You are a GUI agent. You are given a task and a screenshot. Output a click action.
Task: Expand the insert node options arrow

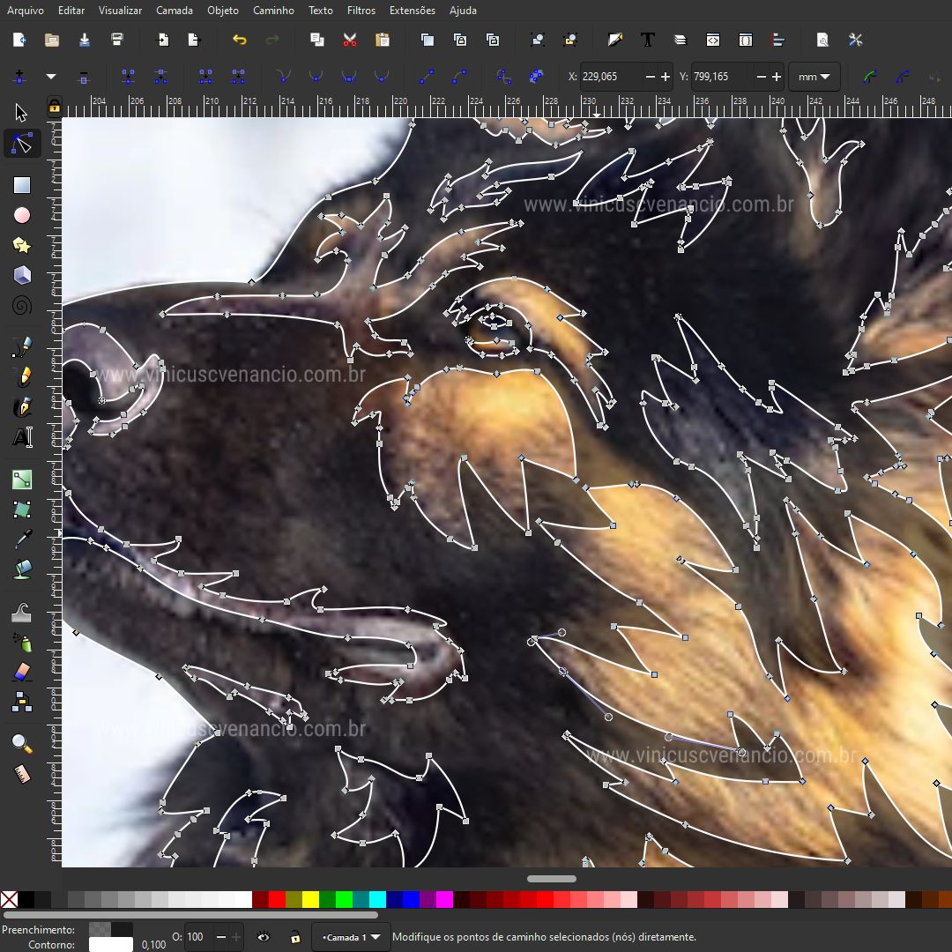point(51,77)
